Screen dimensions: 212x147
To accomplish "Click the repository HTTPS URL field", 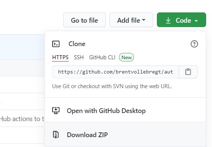I will pyautogui.click(x=115, y=72).
